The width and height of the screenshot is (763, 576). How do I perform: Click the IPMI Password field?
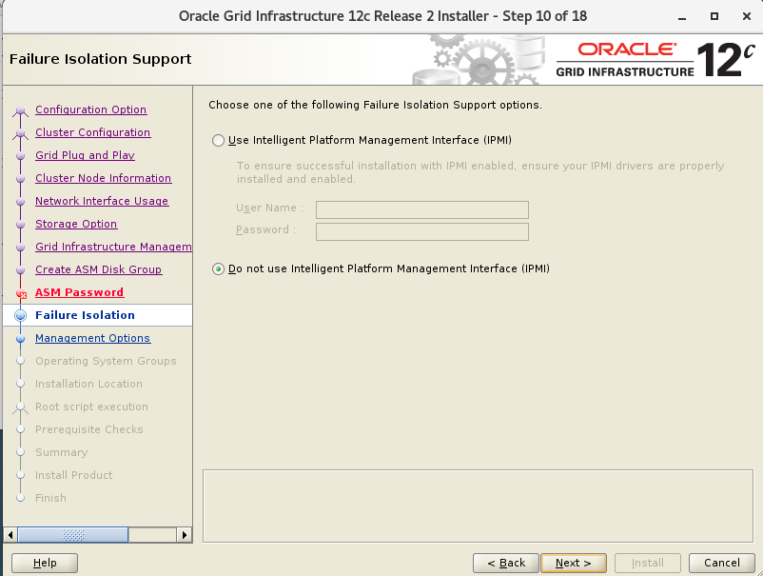(421, 231)
